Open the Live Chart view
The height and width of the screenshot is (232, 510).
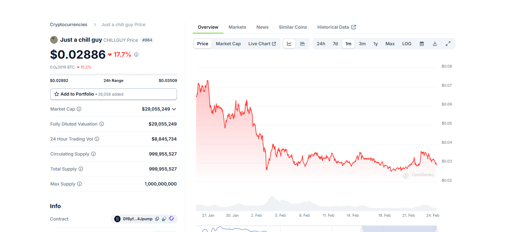coord(262,44)
